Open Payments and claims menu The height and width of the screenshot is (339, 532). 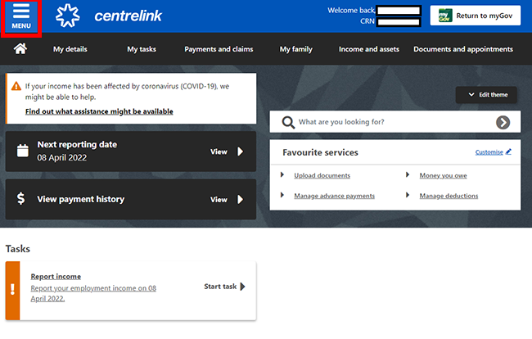click(219, 49)
